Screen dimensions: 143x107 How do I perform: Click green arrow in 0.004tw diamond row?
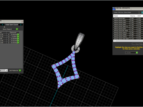coord(18,39)
